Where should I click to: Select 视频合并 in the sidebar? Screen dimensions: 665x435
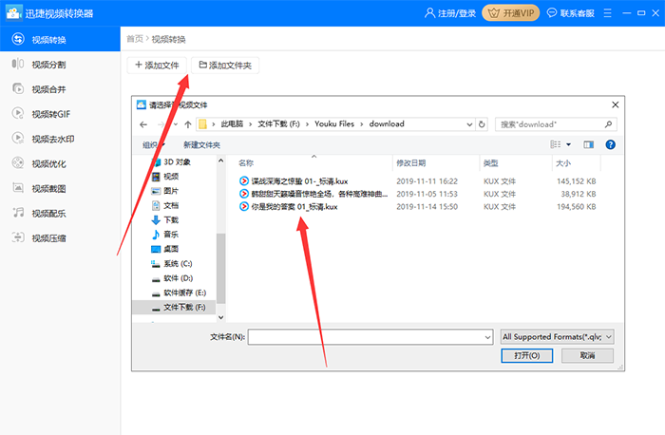47,88
